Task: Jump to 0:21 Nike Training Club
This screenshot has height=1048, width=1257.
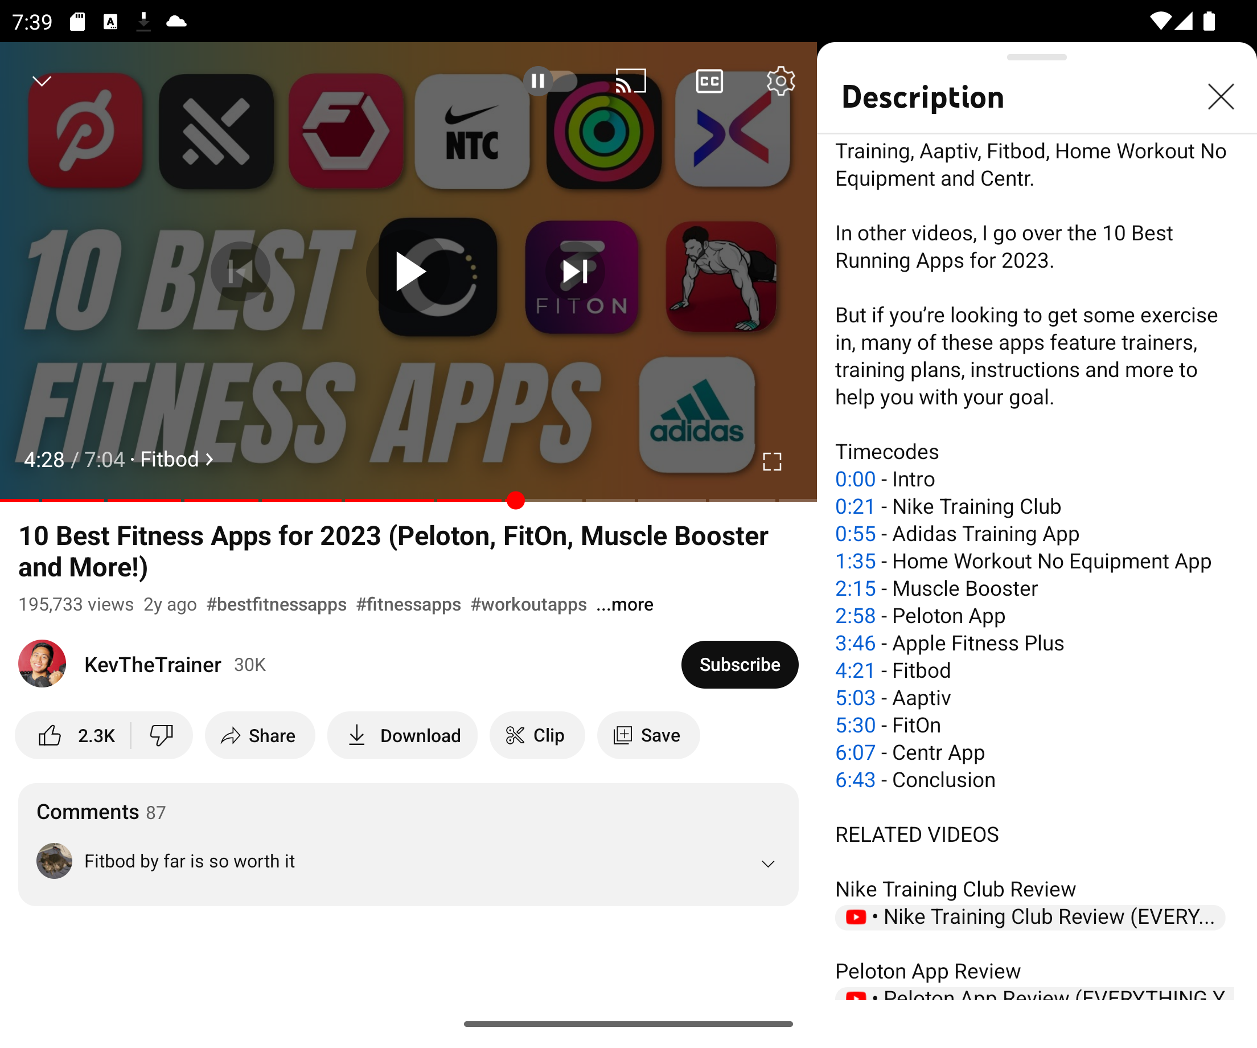Action: (855, 507)
